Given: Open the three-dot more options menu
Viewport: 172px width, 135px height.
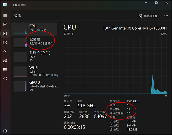Looking at the screenshot, I should click(166, 16).
